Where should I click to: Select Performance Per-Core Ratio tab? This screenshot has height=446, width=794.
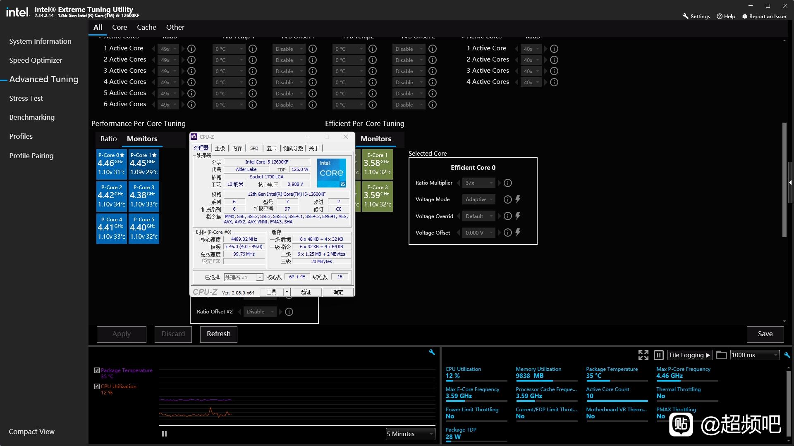(108, 139)
